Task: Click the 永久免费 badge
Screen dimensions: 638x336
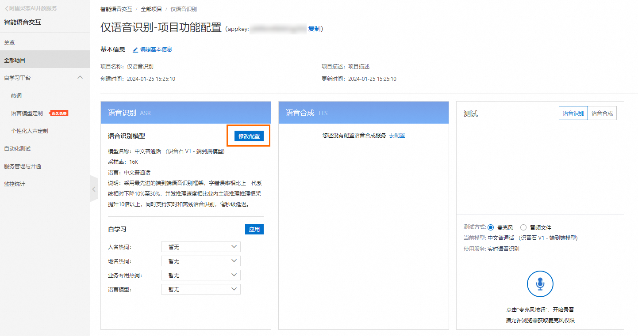Action: pos(59,113)
